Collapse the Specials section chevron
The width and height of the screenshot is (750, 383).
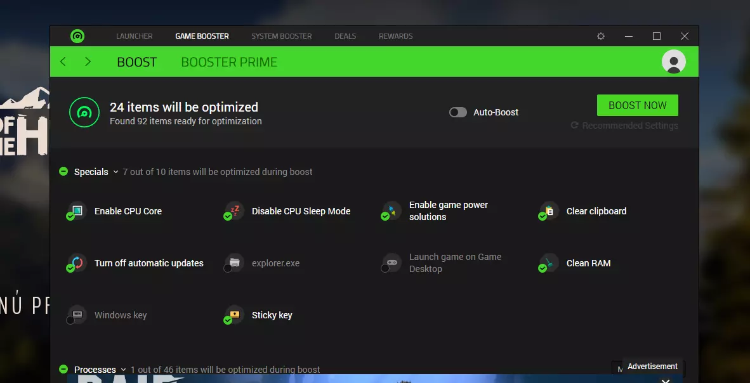click(x=115, y=172)
